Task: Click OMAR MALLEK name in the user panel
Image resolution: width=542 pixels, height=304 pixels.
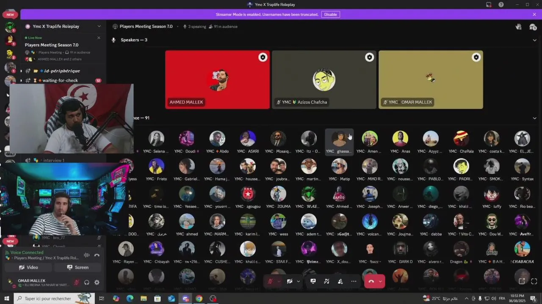Action: click(31, 281)
